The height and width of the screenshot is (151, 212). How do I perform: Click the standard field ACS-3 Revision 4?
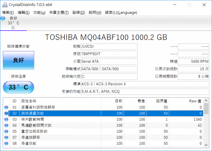pyautogui.click(x=145, y=84)
